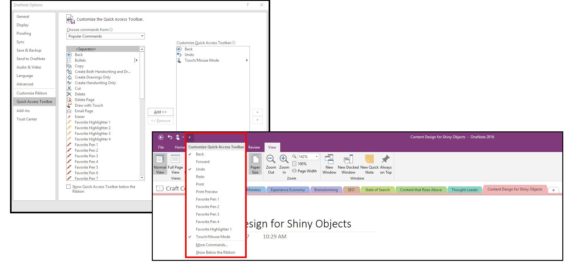Viewport: 567px width, 264px height.
Task: Click the Touch/Mouse Mode icon in OneNote title bar
Action: tap(178, 137)
